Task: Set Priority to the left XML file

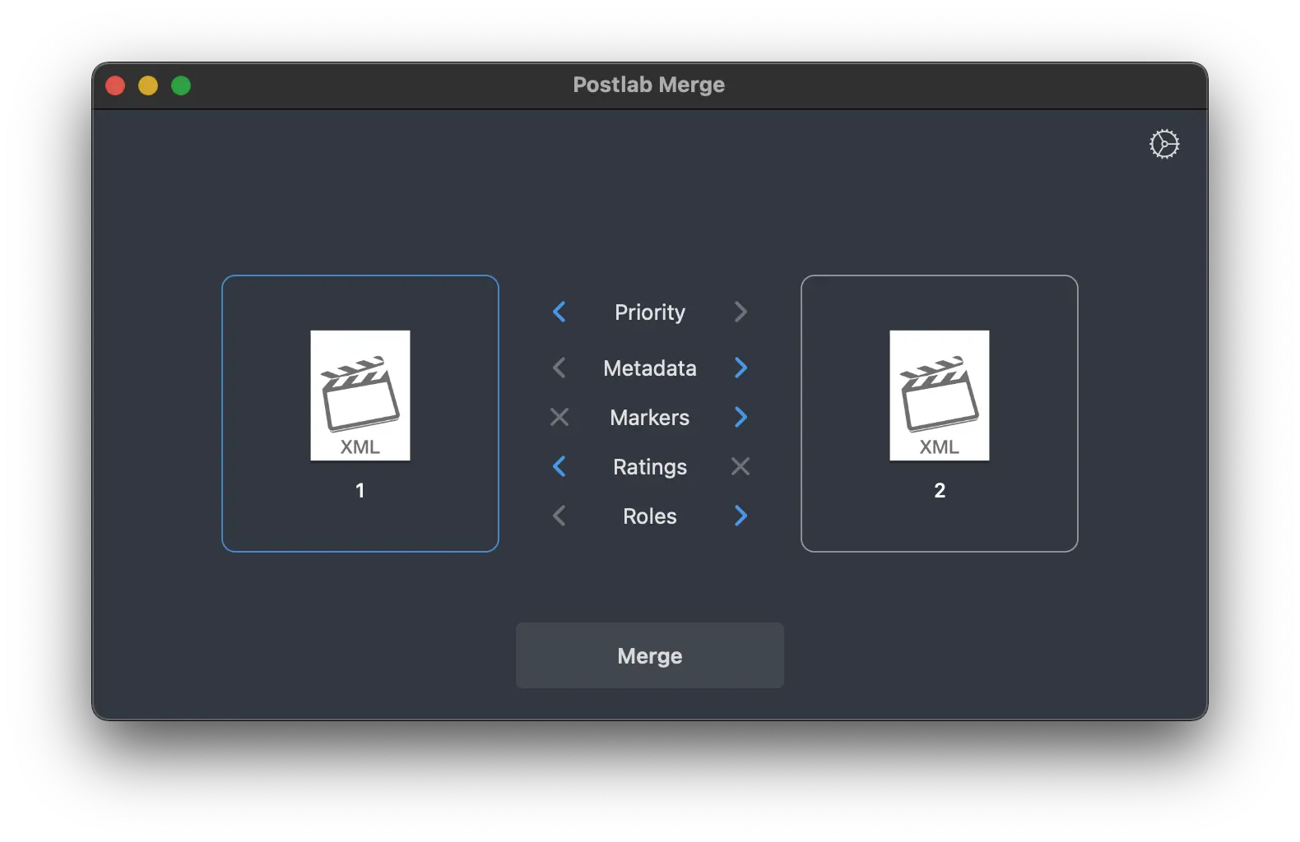Action: [559, 312]
